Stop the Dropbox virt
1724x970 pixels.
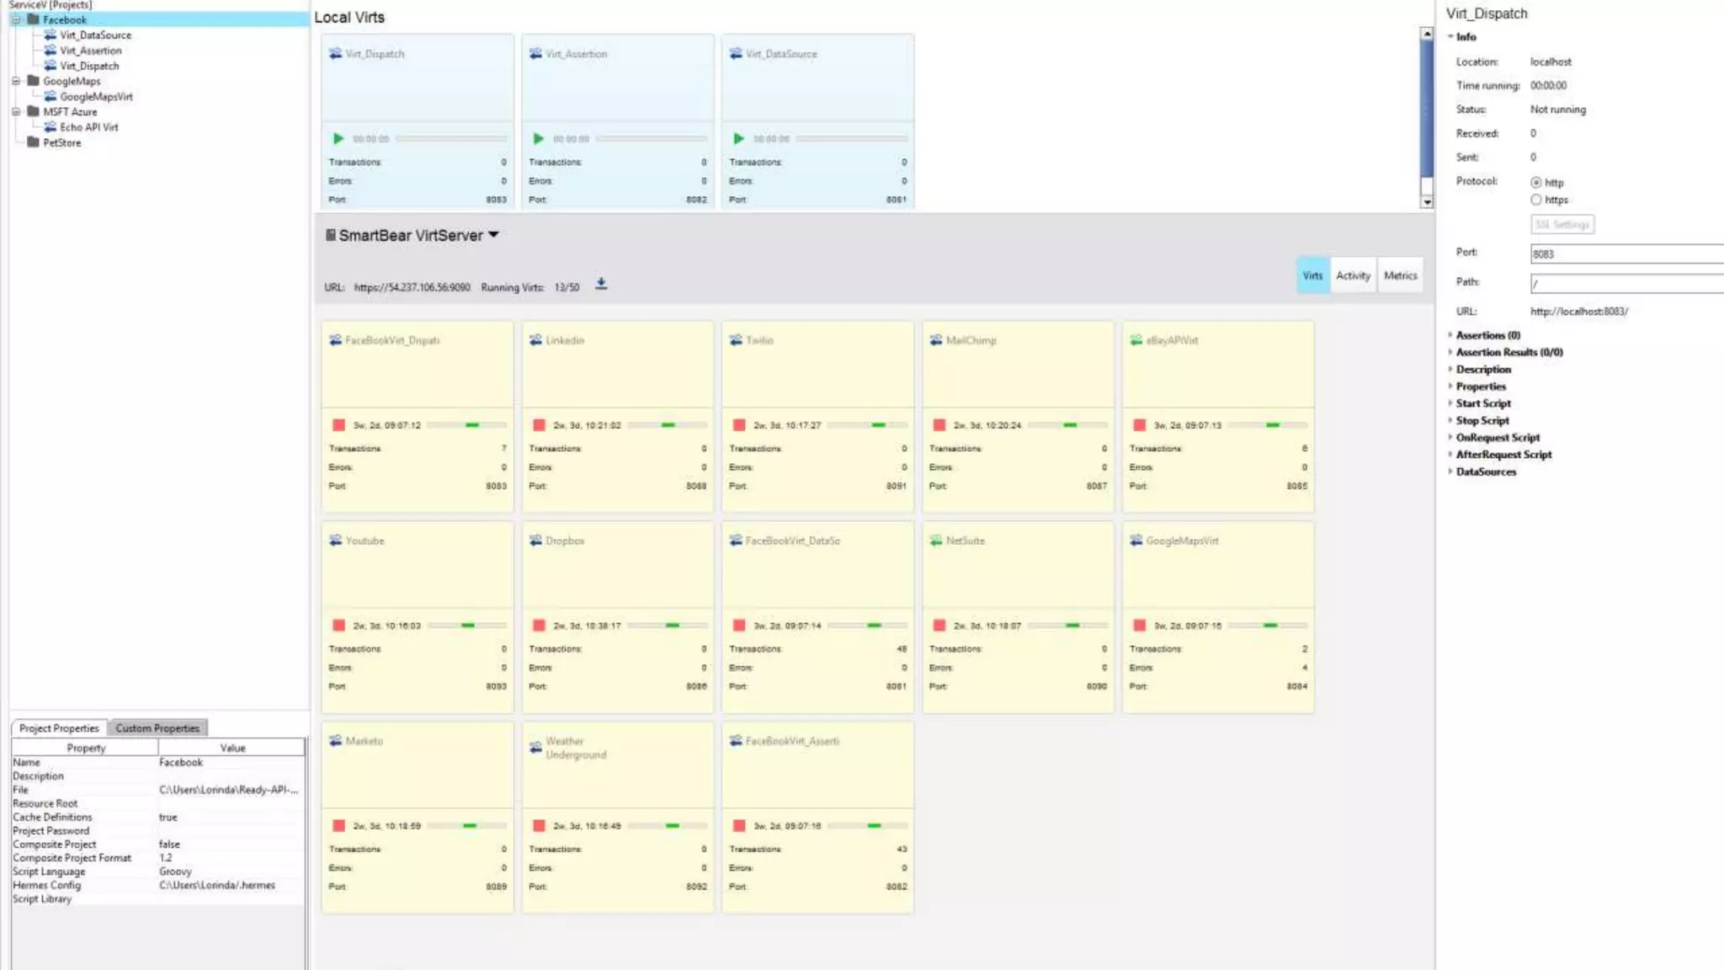click(539, 626)
